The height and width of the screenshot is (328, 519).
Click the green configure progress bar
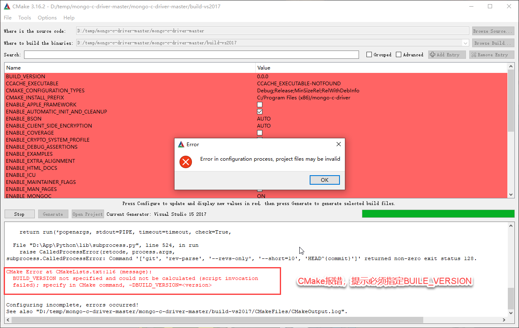[x=438, y=214]
